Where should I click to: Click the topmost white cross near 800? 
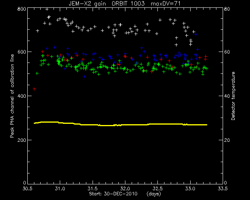click(47, 9)
